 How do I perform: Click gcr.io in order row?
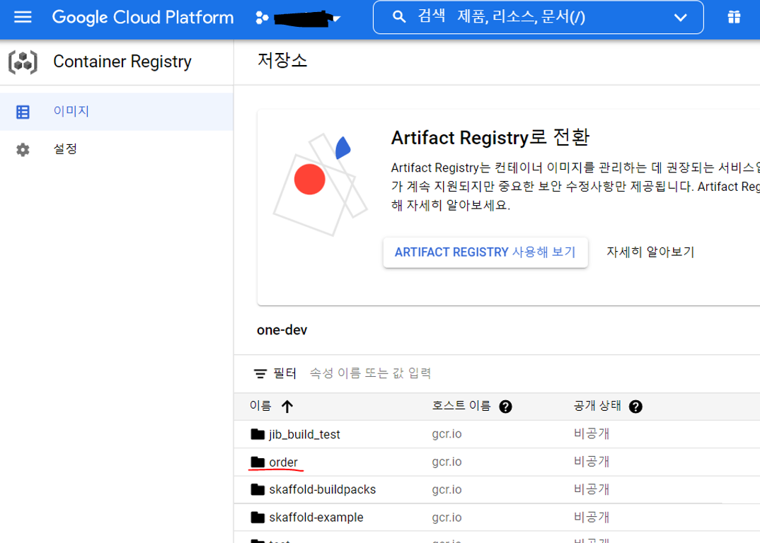[447, 462]
